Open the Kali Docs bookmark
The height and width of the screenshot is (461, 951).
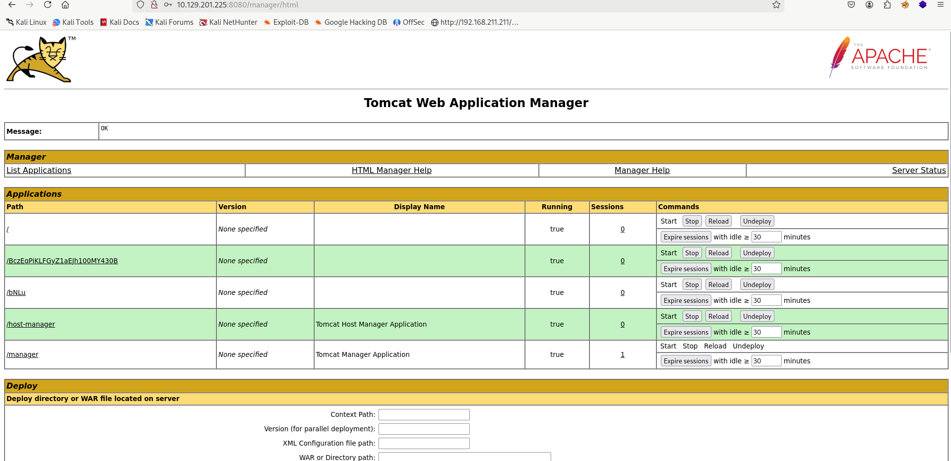120,22
